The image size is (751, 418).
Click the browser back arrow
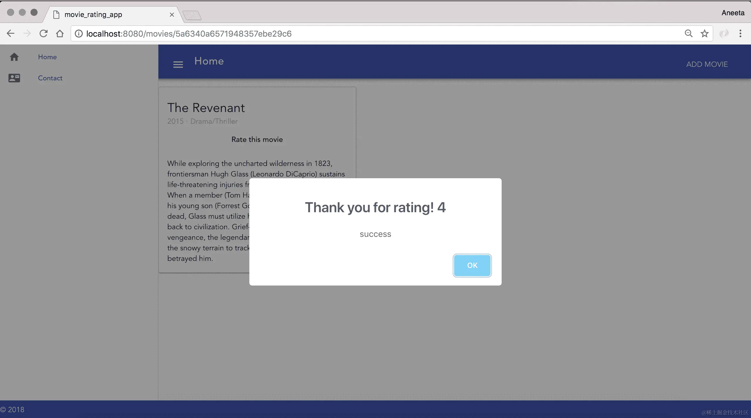pos(11,33)
